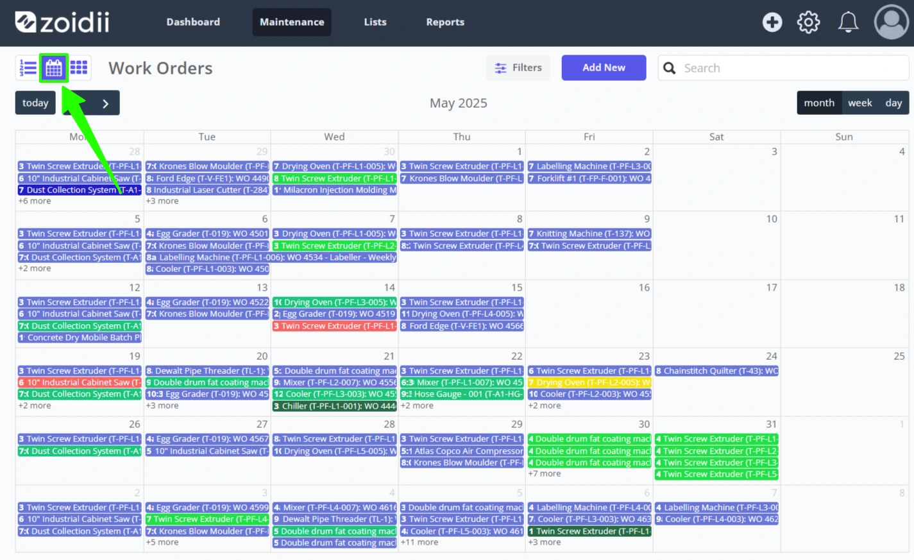Go to next month with chevron arrow
The width and height of the screenshot is (914, 560).
[x=106, y=103]
